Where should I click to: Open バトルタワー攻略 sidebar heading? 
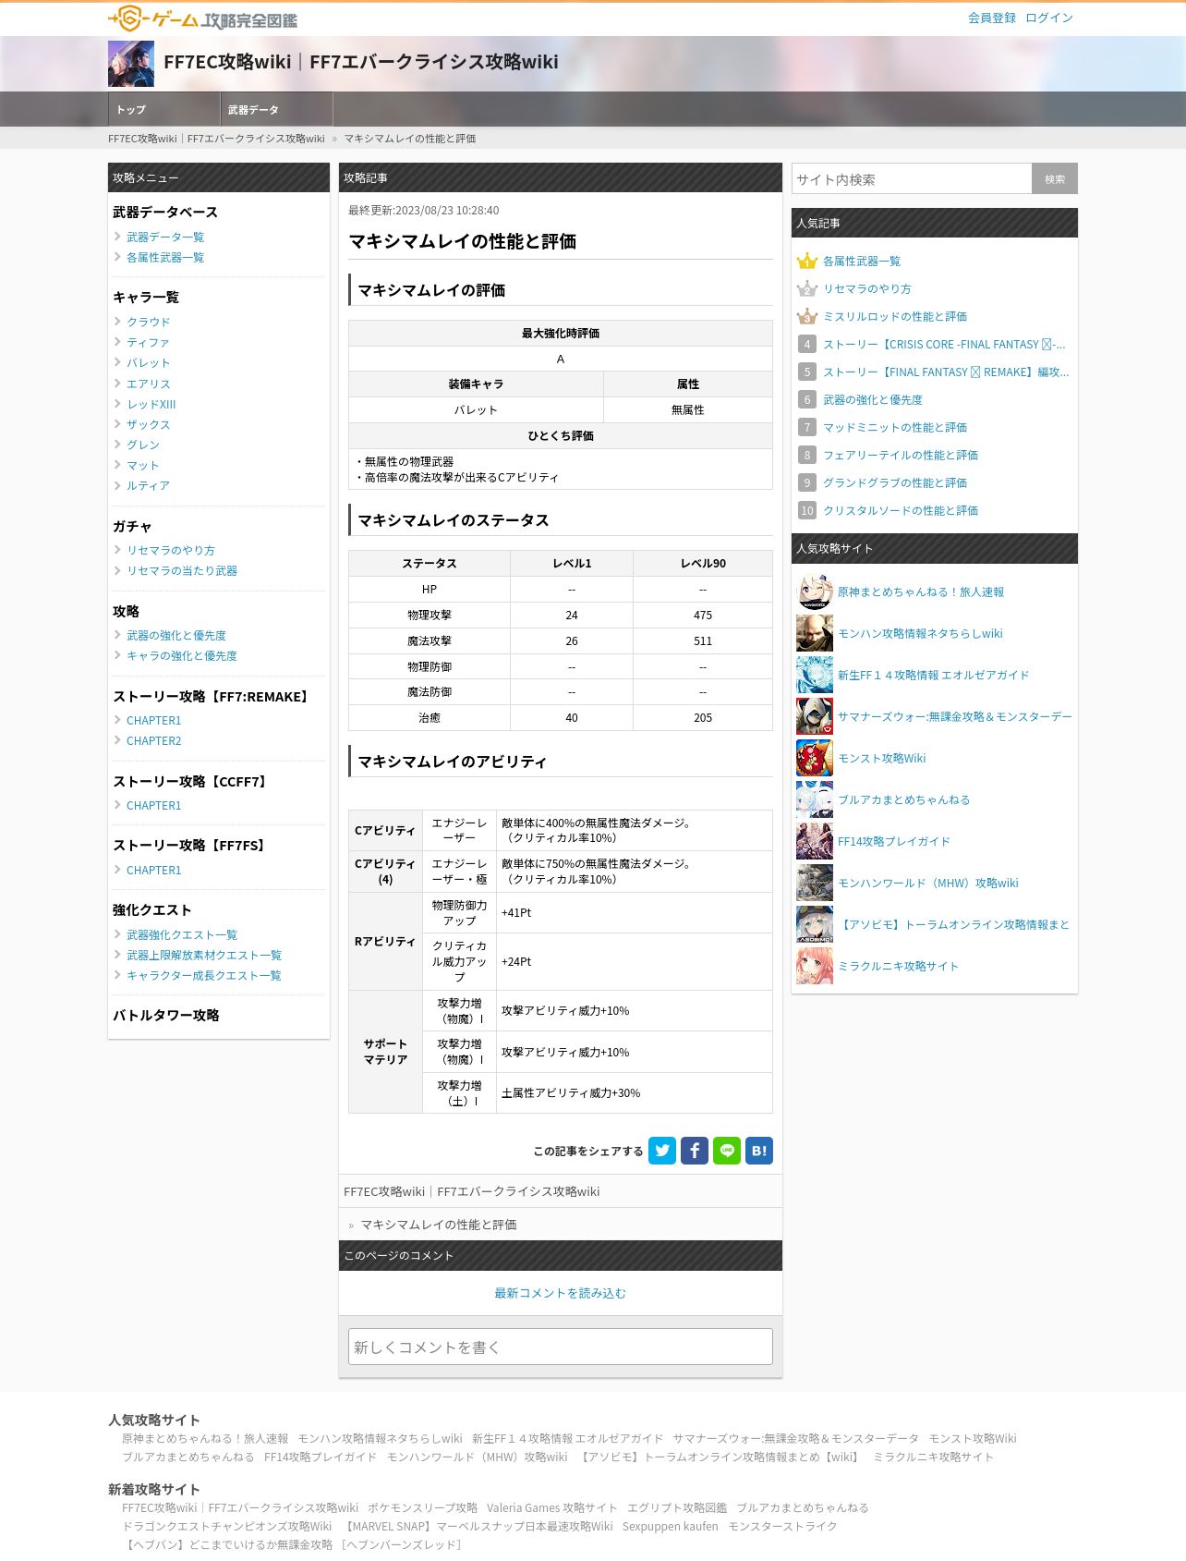coord(166,1015)
